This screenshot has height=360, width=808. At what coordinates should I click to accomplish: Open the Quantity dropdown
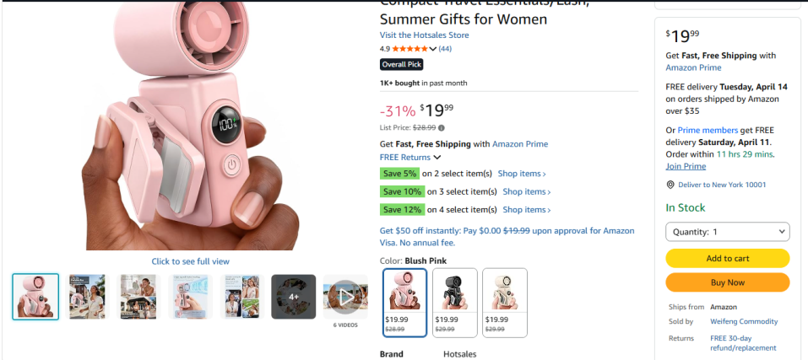[728, 232]
